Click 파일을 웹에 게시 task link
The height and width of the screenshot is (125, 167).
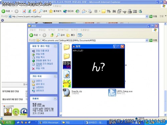[x=43, y=60]
